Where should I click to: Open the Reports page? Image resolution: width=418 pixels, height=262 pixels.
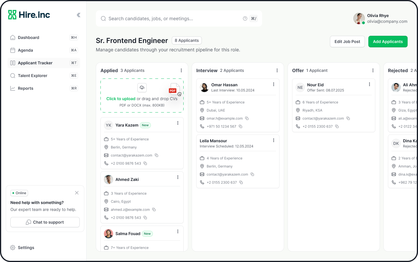point(25,88)
